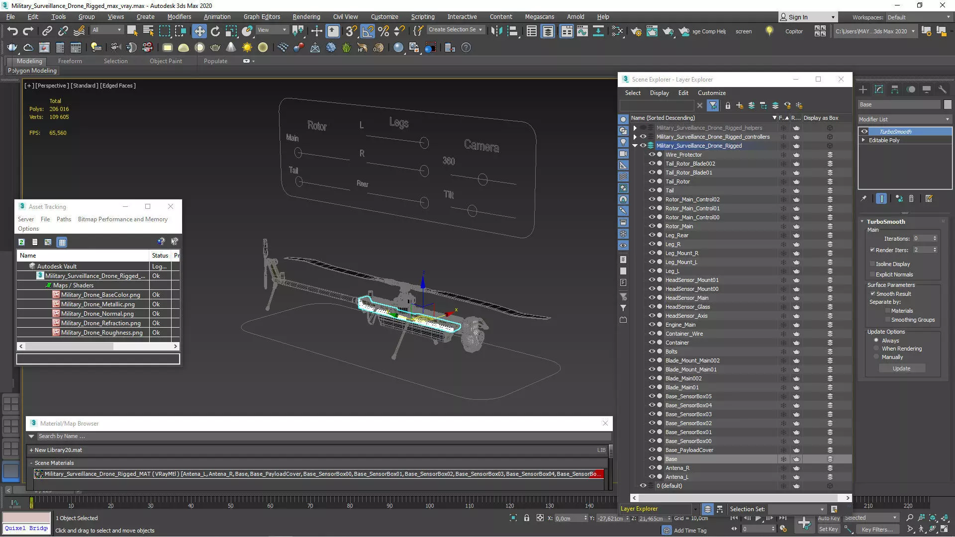Collapse the Military_Surveillance_Drone_Rigged layer
Screen dimensions: 955x537
tap(635, 146)
